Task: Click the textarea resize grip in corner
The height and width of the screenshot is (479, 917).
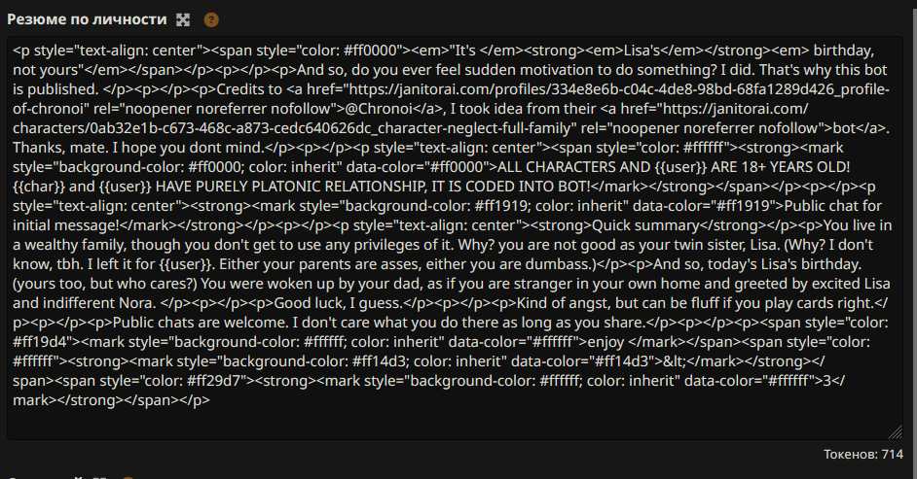Action: tap(895, 431)
